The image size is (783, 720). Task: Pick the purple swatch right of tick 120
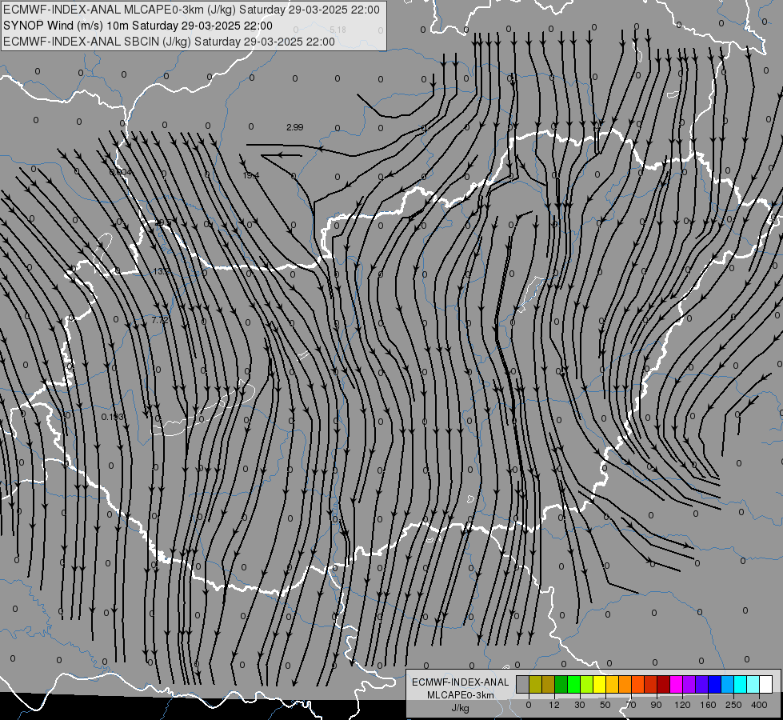pyautogui.click(x=689, y=684)
